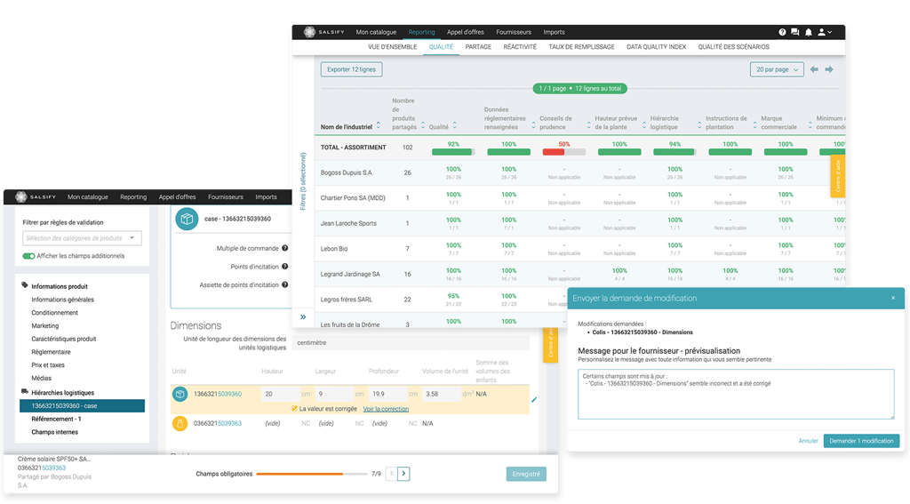Click Legros frères SARL row name

point(346,300)
